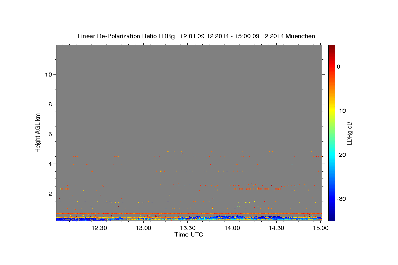Click the dark red top of the colorbar
The image size is (398, 265).
click(x=332, y=48)
